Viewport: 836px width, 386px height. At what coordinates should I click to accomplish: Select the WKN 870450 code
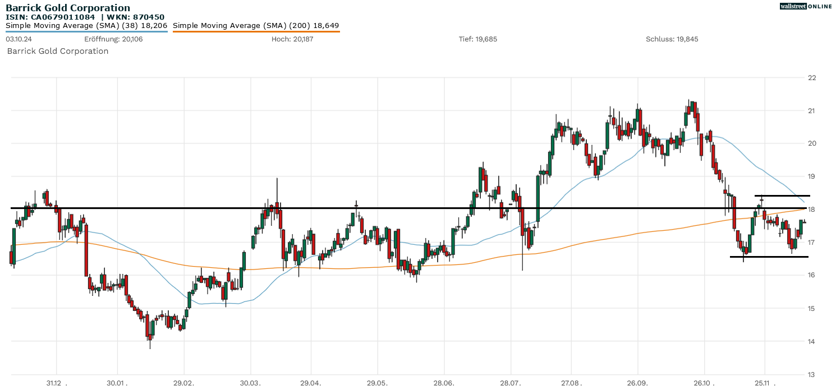coord(136,16)
